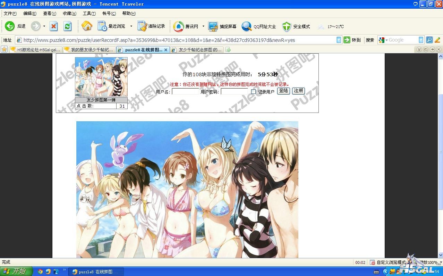Open the address bar URL history dropdown
443x276 pixels.
(x=339, y=40)
